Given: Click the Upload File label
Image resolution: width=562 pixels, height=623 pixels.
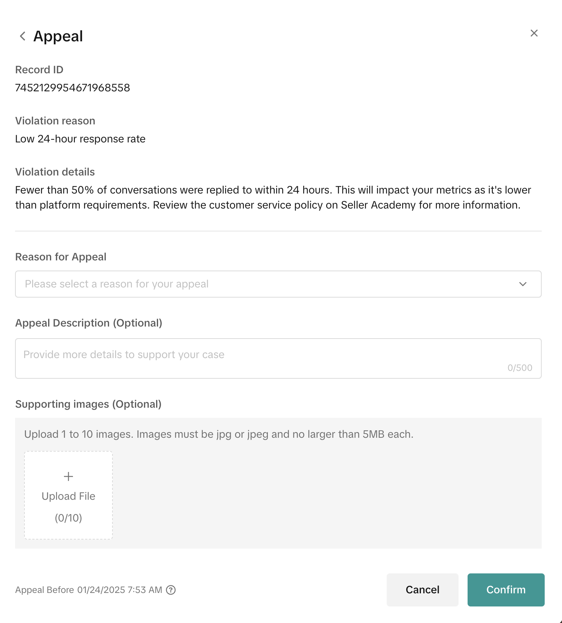Looking at the screenshot, I should (x=68, y=496).
